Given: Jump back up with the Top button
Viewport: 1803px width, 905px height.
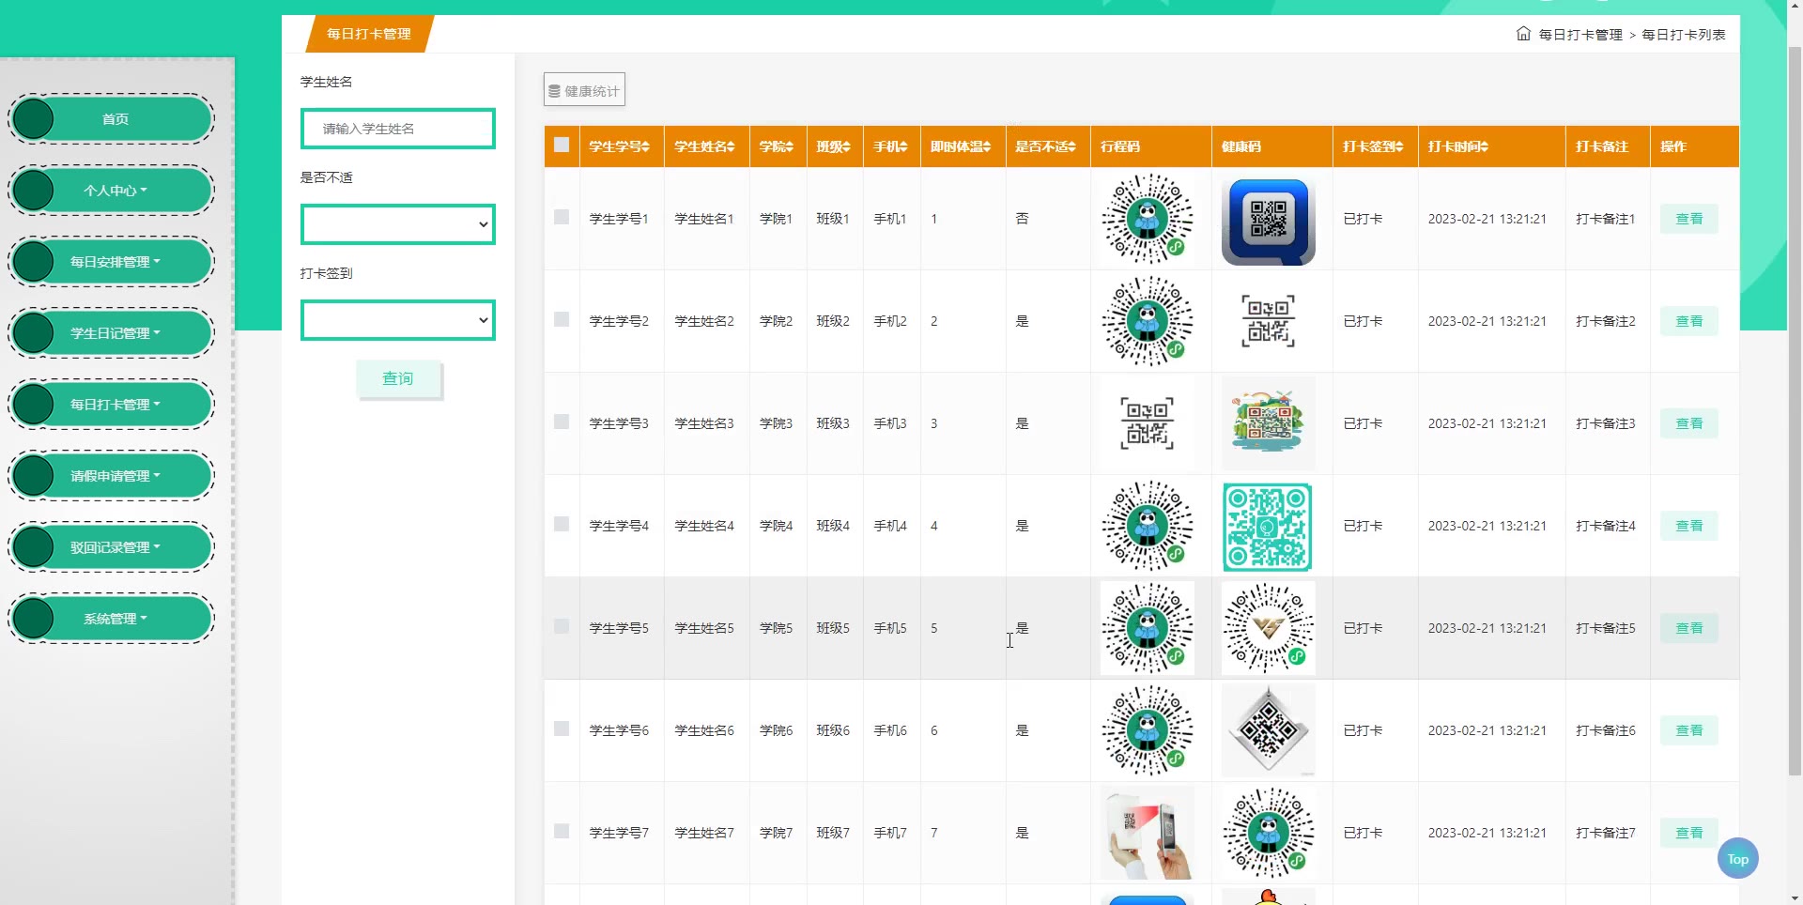Looking at the screenshot, I should coord(1738,858).
